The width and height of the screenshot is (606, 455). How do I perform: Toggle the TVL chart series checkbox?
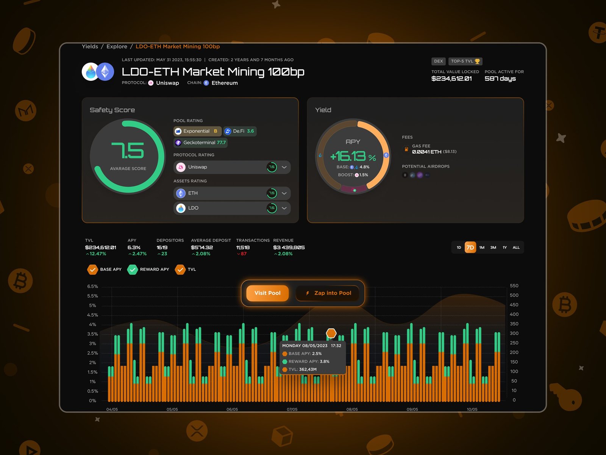coord(180,270)
